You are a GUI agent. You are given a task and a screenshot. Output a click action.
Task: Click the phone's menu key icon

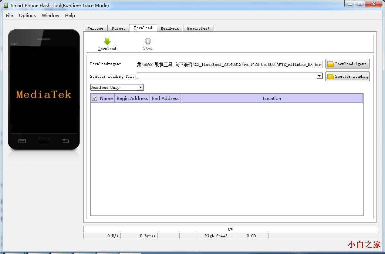pos(22,141)
